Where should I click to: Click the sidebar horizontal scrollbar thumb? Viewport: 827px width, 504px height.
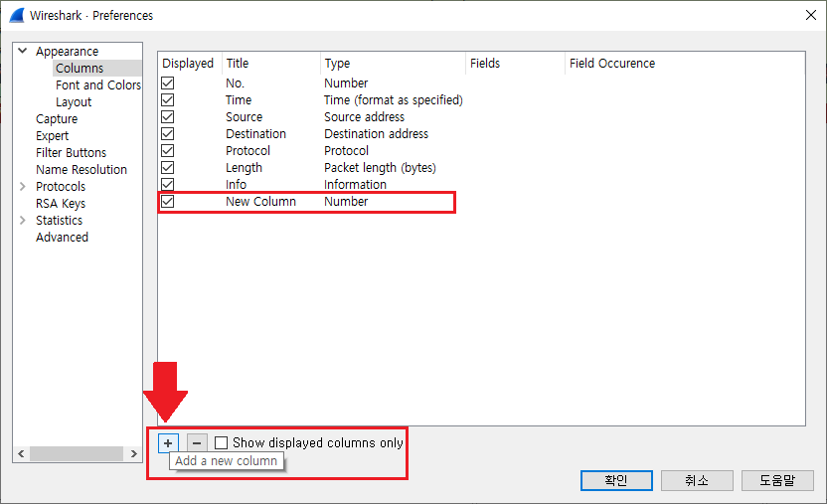pos(77,453)
